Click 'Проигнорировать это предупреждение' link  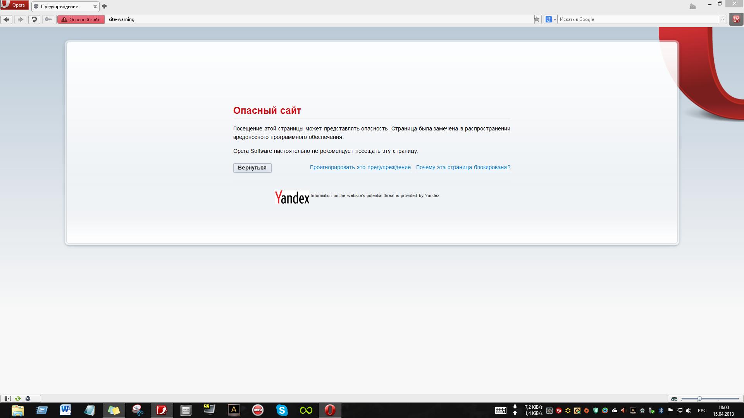click(360, 167)
